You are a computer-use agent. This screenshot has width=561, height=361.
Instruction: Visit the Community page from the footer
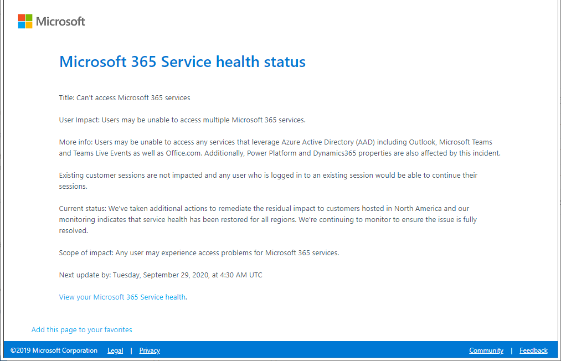(x=486, y=350)
